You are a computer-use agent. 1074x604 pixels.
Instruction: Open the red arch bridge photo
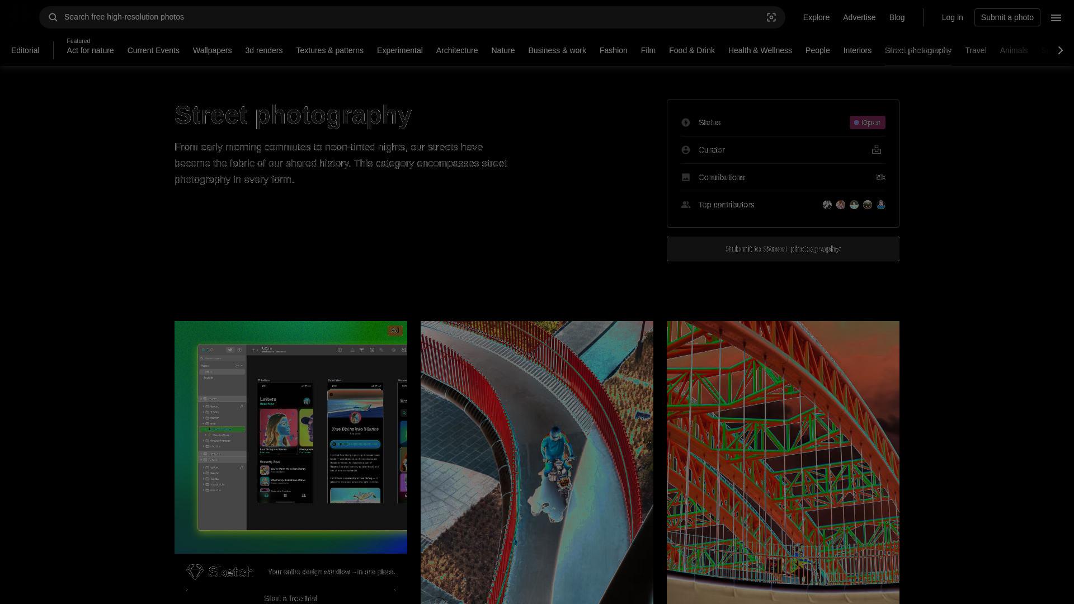pyautogui.click(x=783, y=463)
